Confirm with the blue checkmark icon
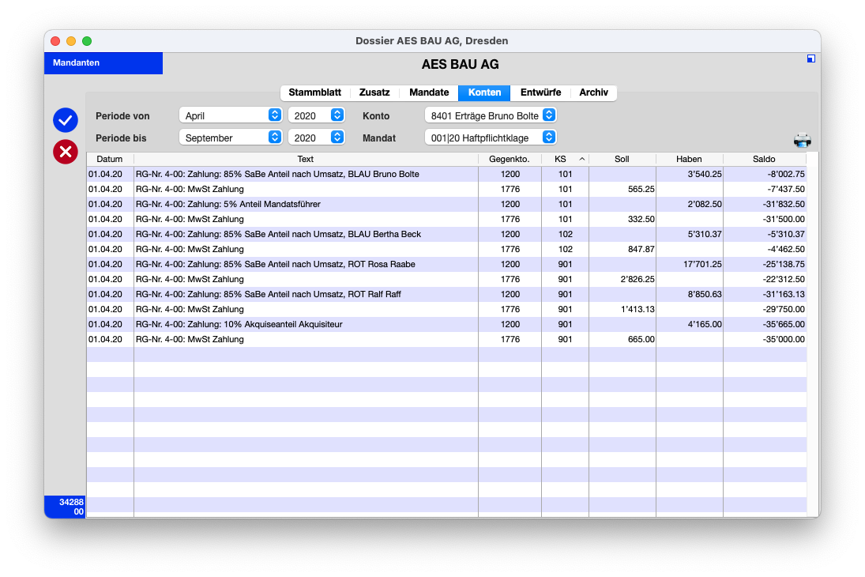Viewport: 865px width, 577px height. 65,120
